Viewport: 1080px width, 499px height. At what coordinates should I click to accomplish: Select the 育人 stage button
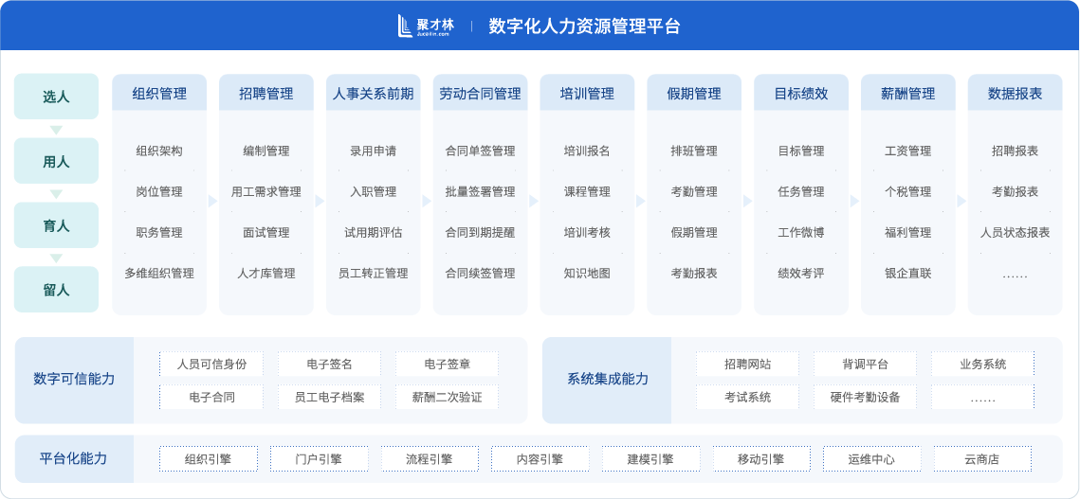57,225
